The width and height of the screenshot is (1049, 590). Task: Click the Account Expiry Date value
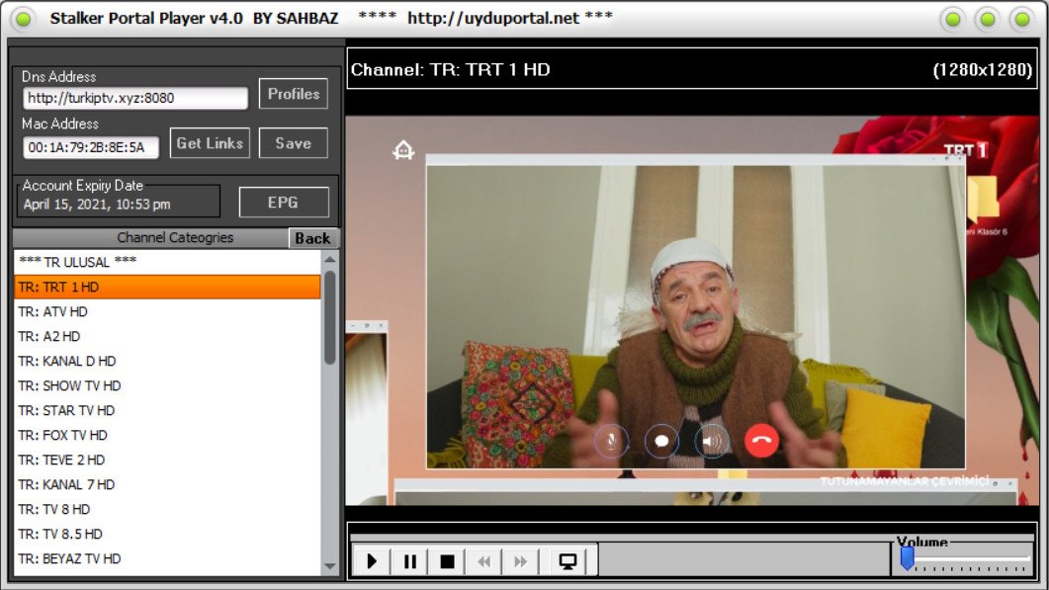pos(97,205)
